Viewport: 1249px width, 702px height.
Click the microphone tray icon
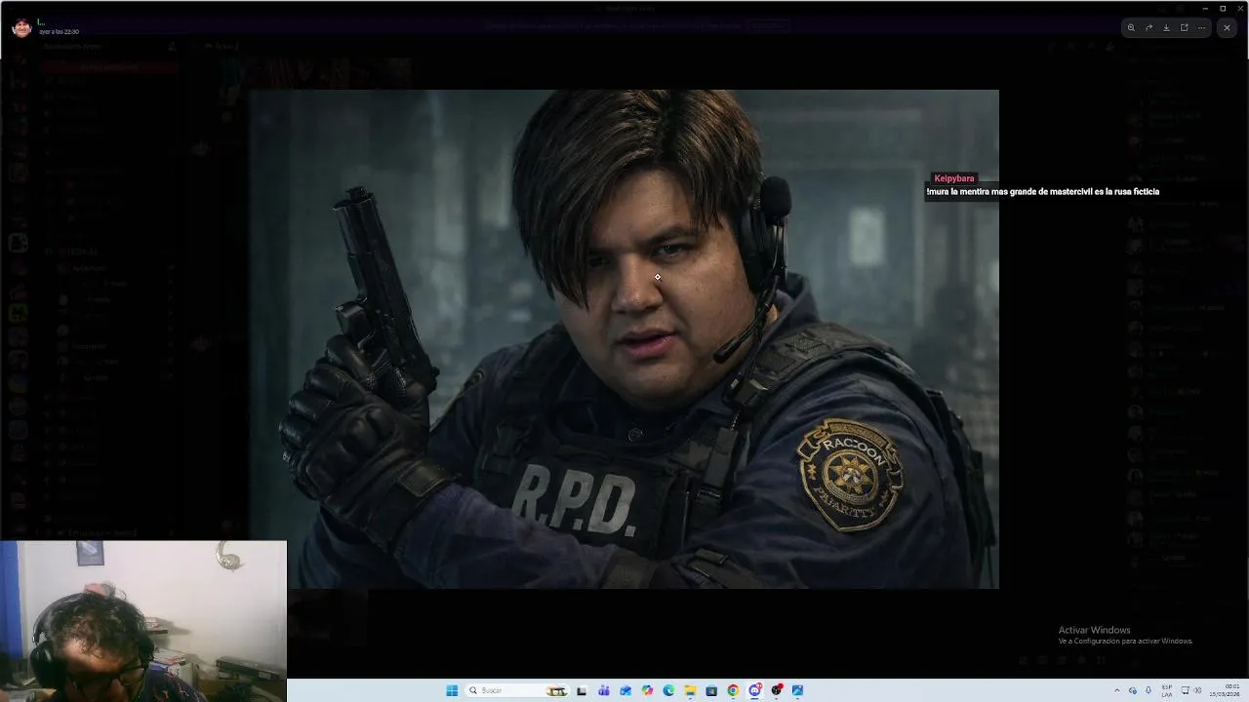(1148, 690)
